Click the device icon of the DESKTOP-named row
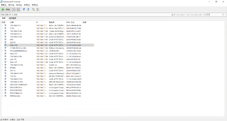 click(x=5, y=85)
